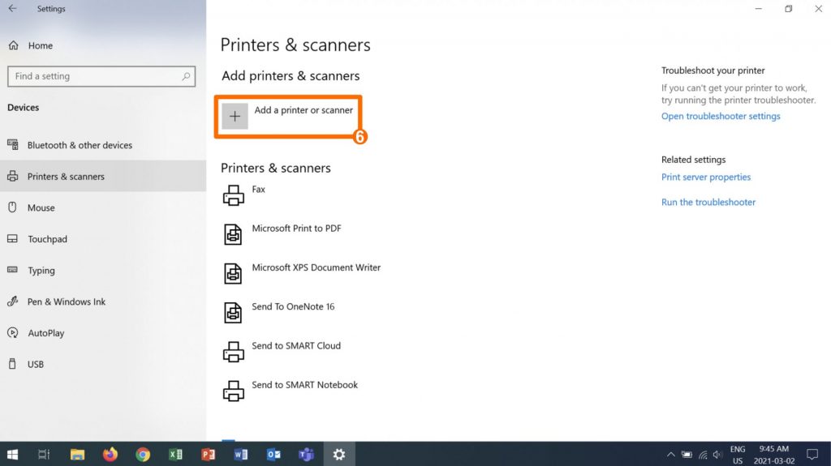The height and width of the screenshot is (466, 831).
Task: Click the plus icon to add a printer
Action: (235, 117)
